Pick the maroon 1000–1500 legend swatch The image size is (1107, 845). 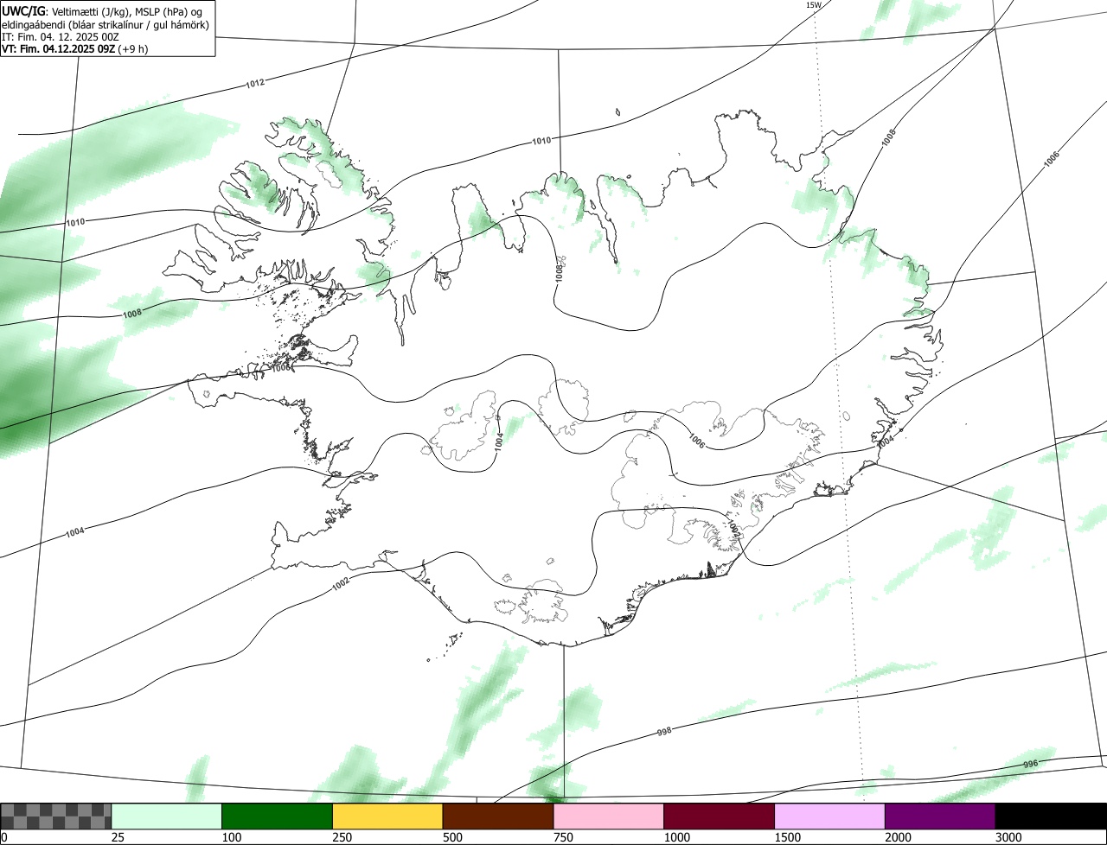click(x=720, y=816)
